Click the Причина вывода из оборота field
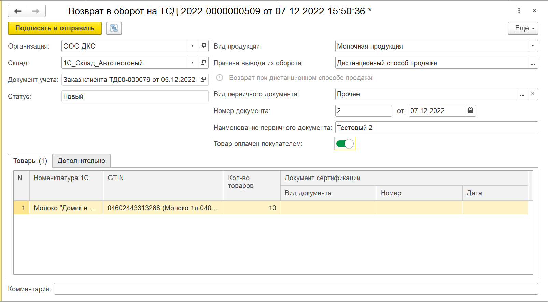The width and height of the screenshot is (548, 302). 431,63
